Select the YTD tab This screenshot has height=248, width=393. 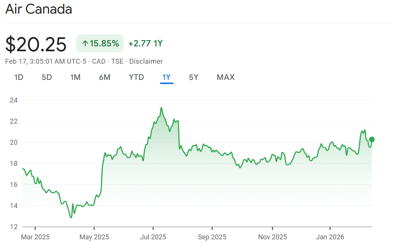pyautogui.click(x=136, y=77)
